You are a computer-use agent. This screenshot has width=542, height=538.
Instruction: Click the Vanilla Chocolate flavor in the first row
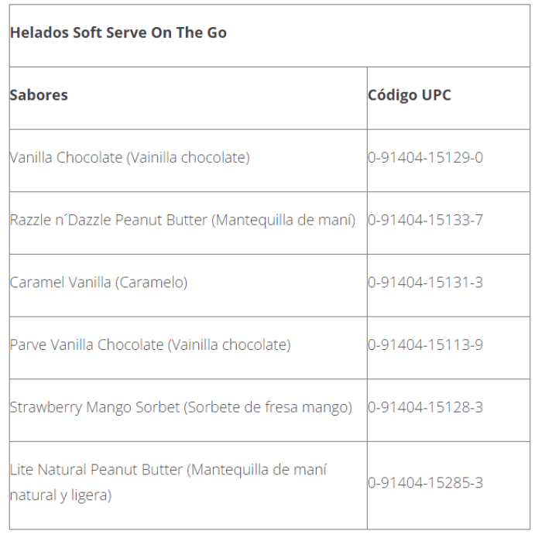(66, 158)
